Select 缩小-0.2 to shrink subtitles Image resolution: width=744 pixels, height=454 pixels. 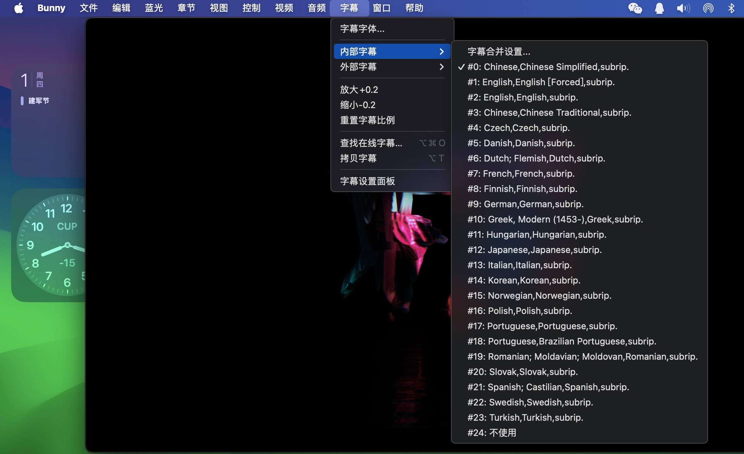392,105
